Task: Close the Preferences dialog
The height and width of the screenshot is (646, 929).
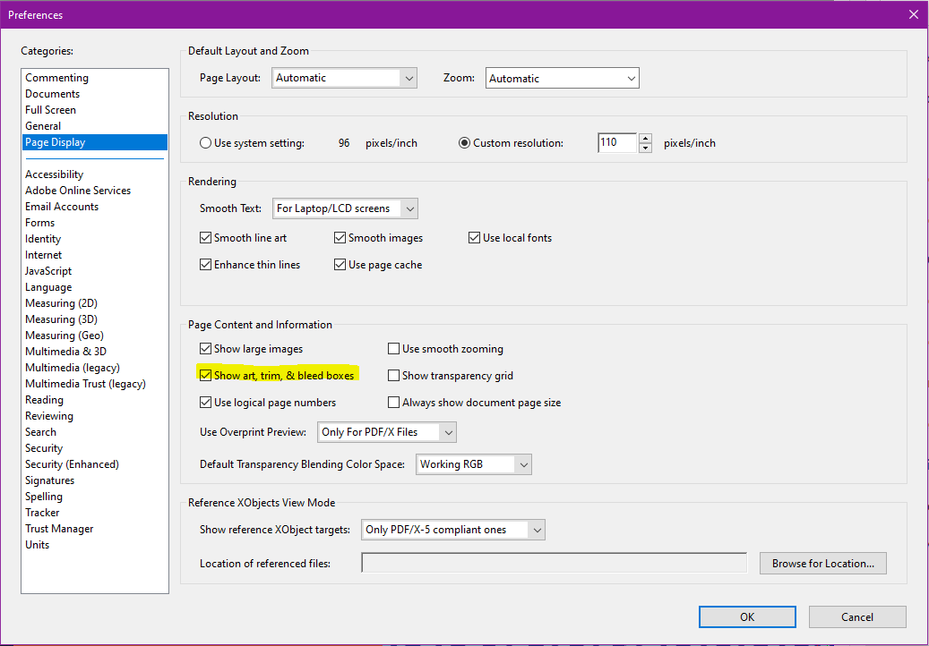Action: coord(914,14)
